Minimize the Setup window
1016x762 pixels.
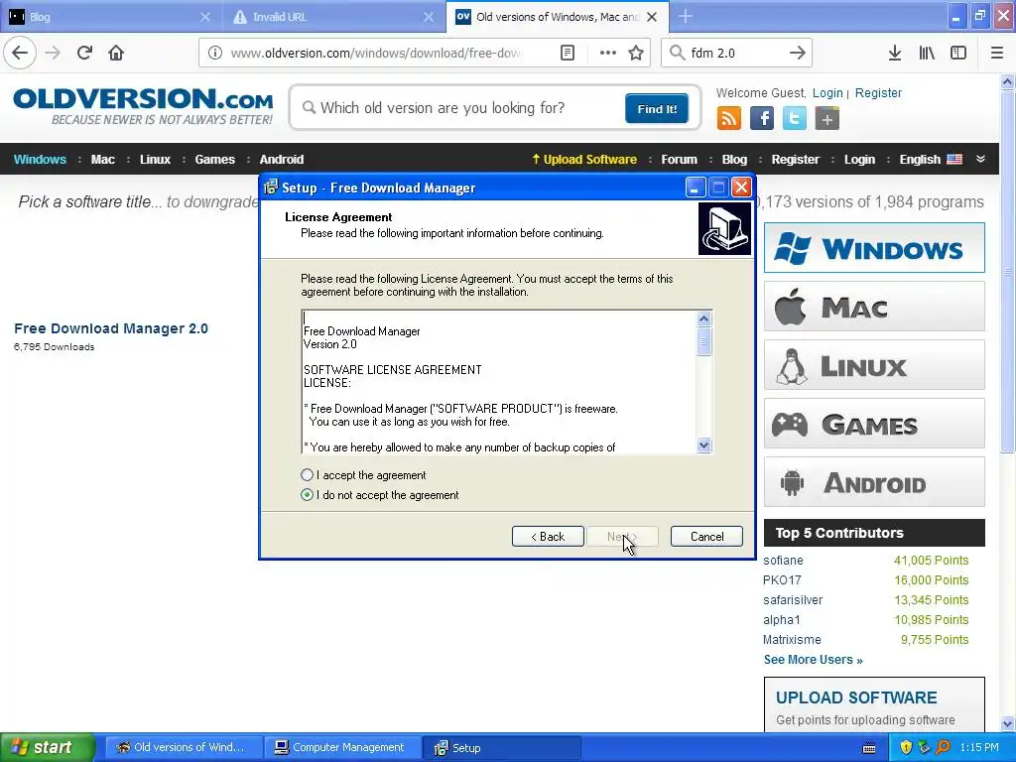coord(696,188)
